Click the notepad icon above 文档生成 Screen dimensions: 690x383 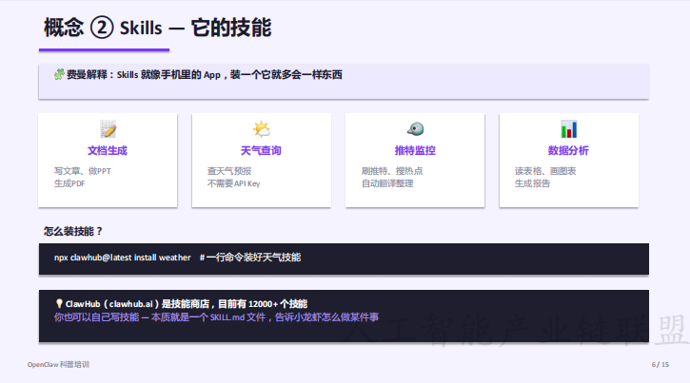108,129
